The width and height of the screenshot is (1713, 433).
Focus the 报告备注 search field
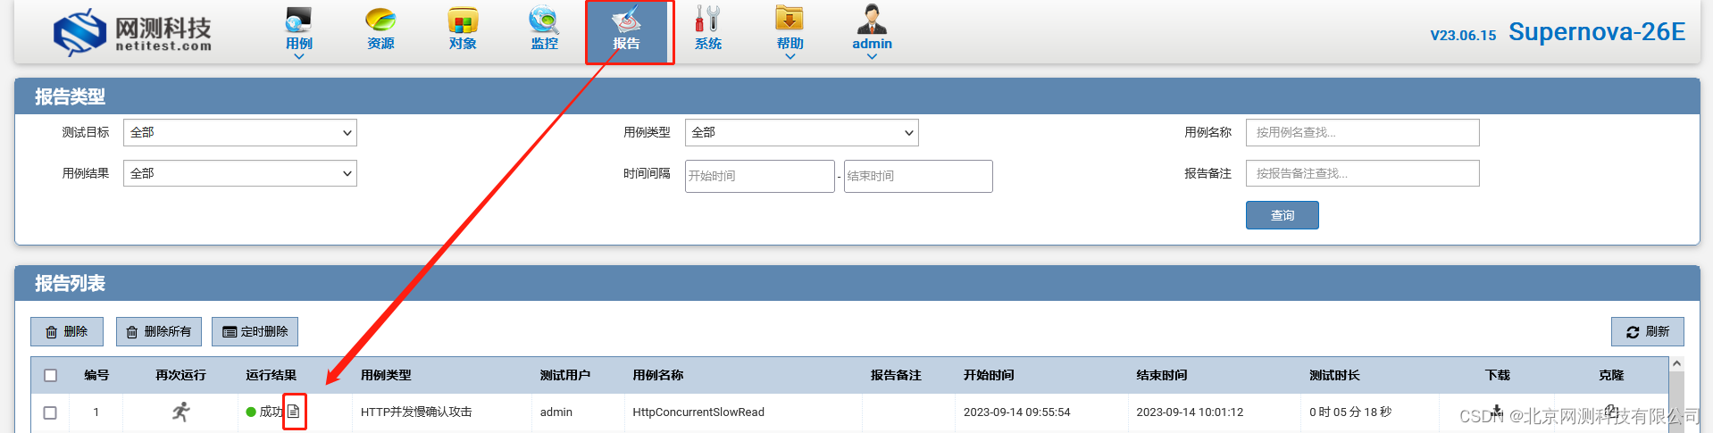tap(1363, 173)
